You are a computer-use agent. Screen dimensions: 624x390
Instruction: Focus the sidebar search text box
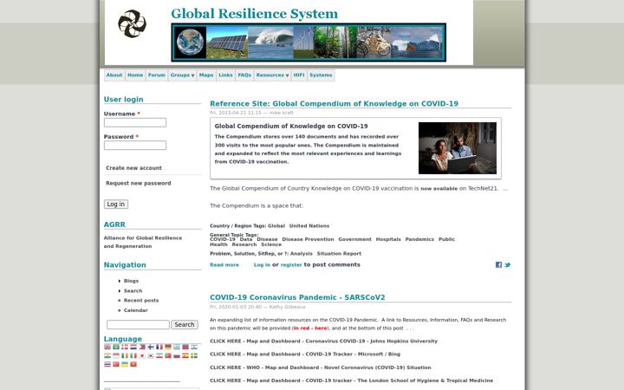pos(138,325)
